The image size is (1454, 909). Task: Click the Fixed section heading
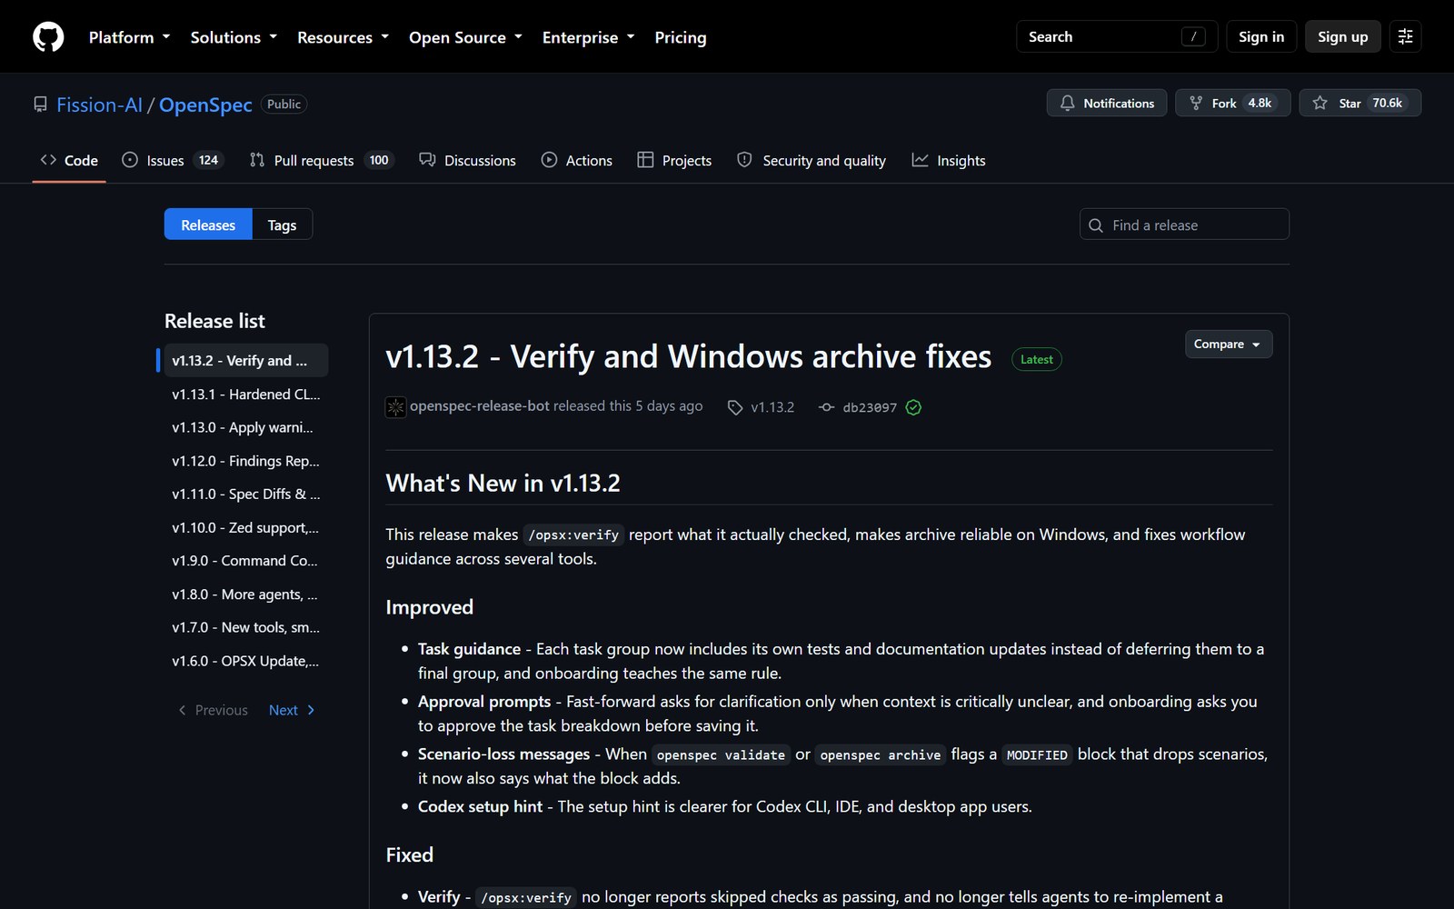click(409, 855)
